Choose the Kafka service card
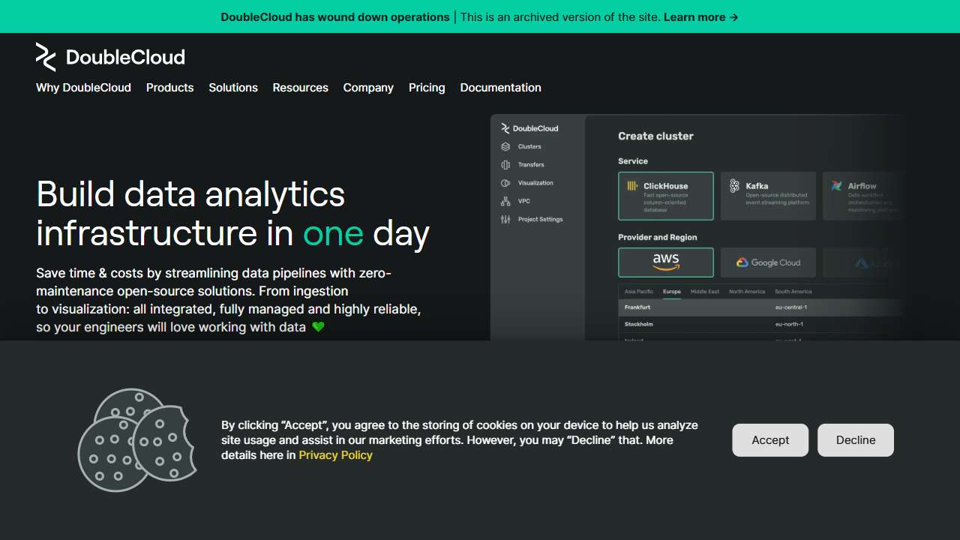This screenshot has width=960, height=540. [x=768, y=196]
